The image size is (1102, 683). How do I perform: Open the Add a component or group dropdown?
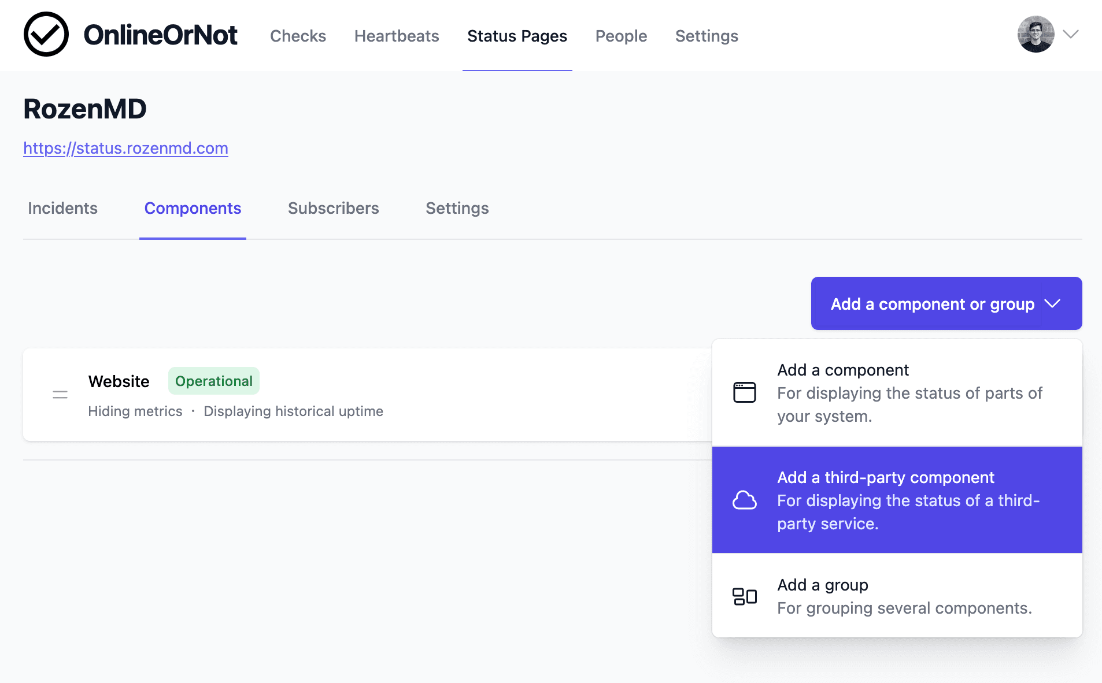[x=931, y=303]
